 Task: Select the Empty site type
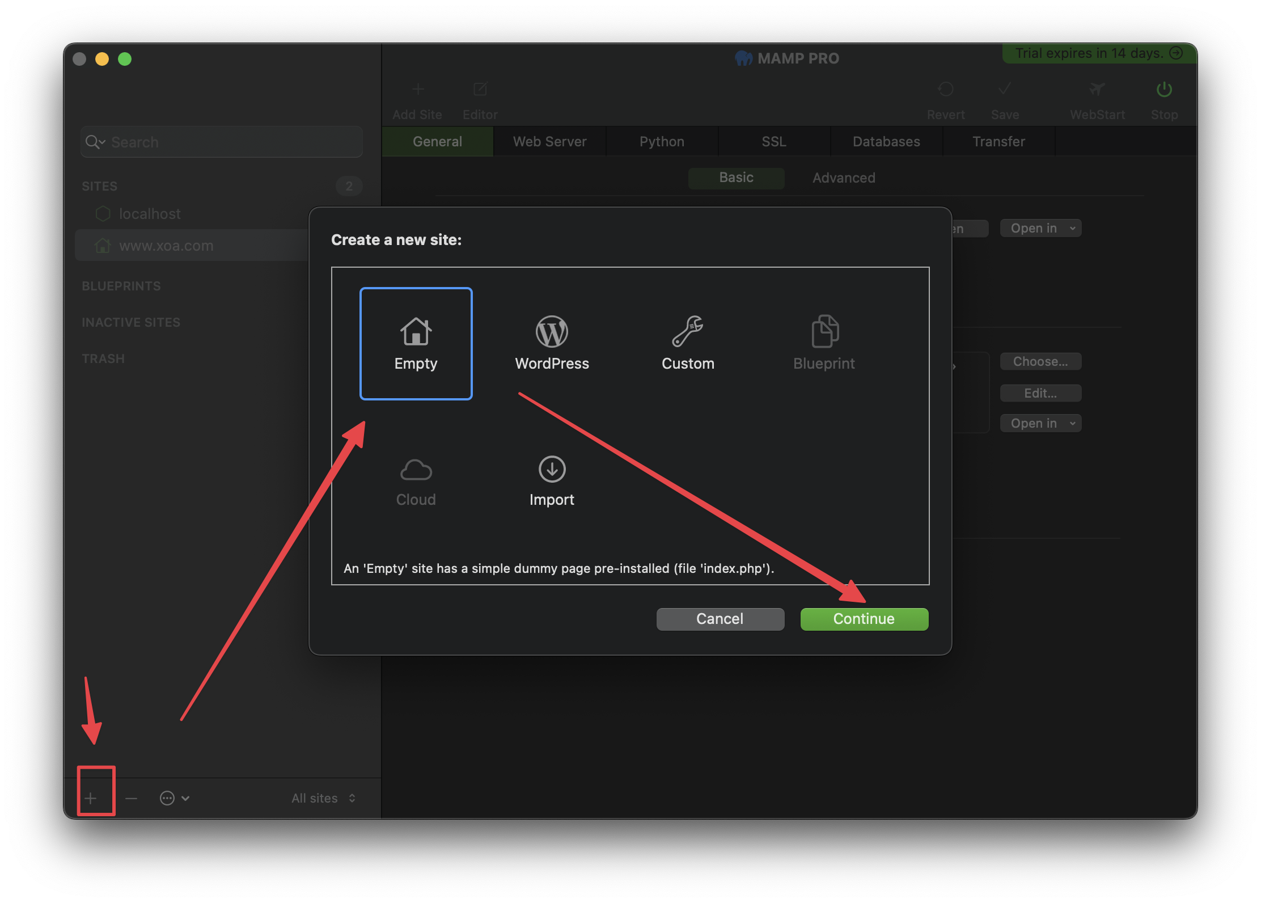coord(416,344)
